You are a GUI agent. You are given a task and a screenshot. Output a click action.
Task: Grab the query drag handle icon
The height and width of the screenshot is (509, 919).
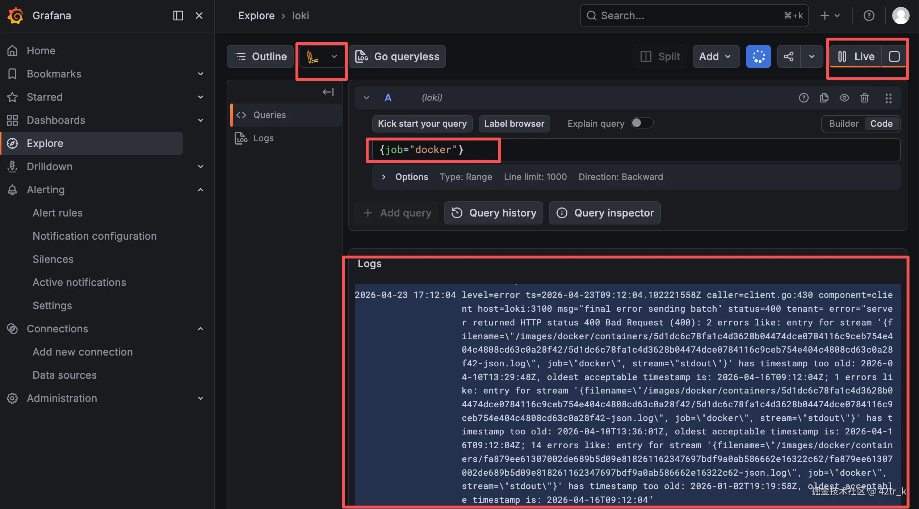pyautogui.click(x=888, y=98)
